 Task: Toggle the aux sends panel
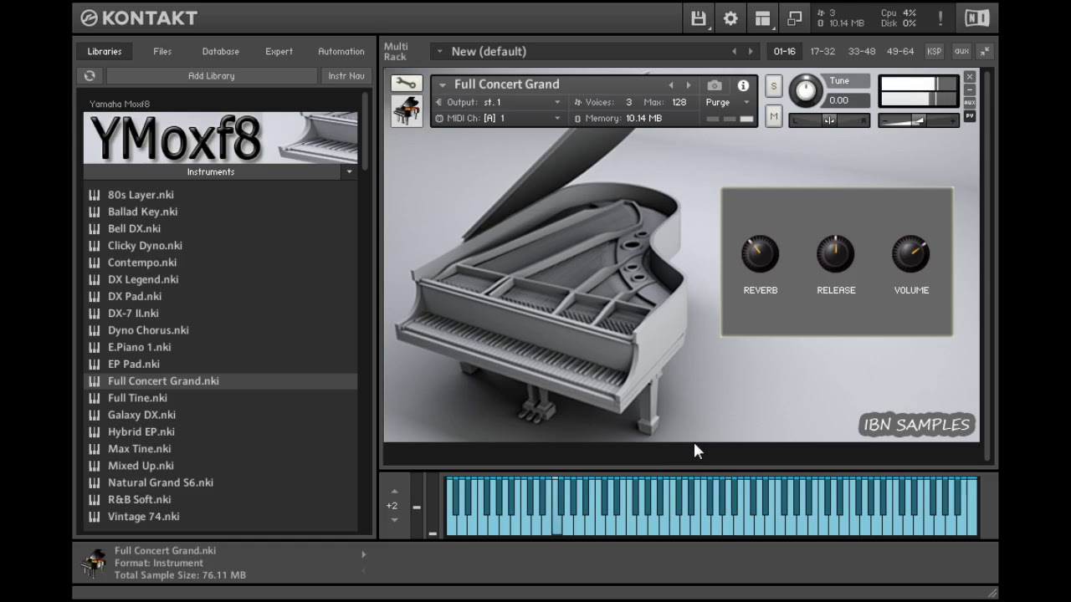(961, 51)
